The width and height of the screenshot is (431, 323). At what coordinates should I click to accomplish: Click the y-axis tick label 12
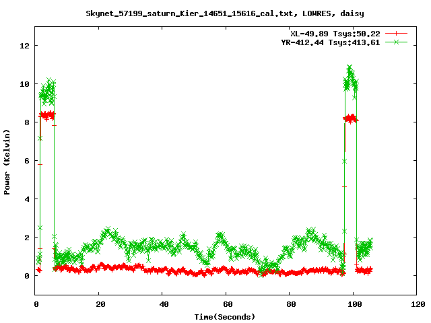point(24,46)
